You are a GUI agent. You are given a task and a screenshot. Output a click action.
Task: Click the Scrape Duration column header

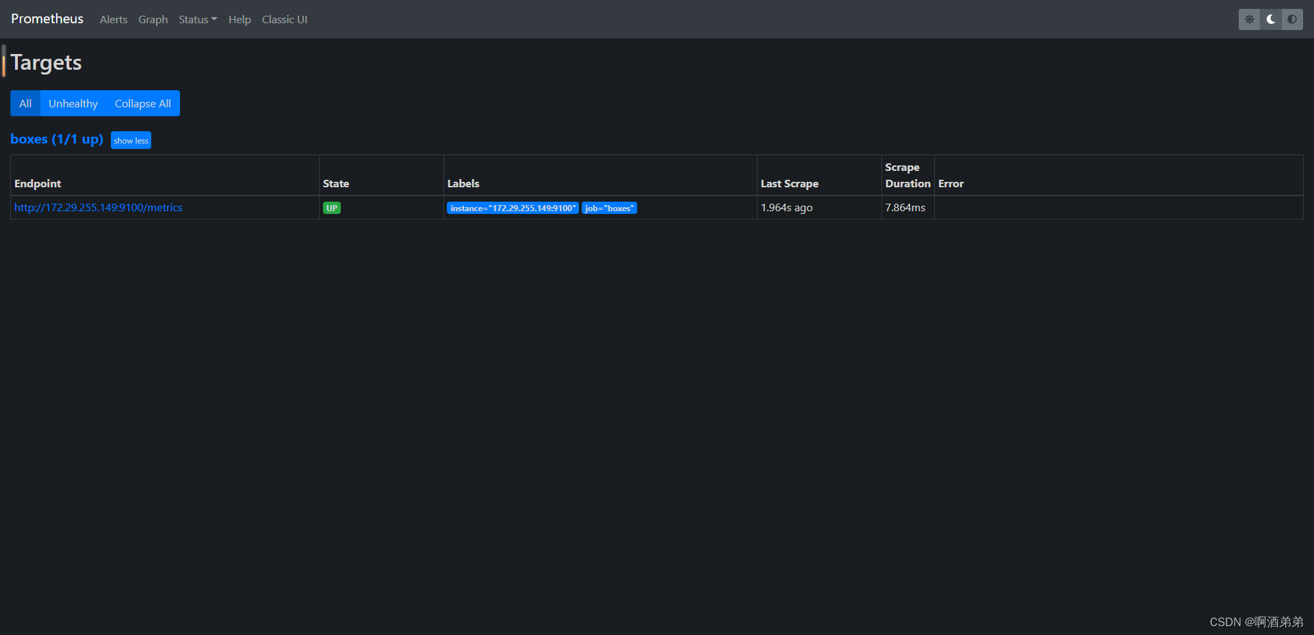pos(907,175)
